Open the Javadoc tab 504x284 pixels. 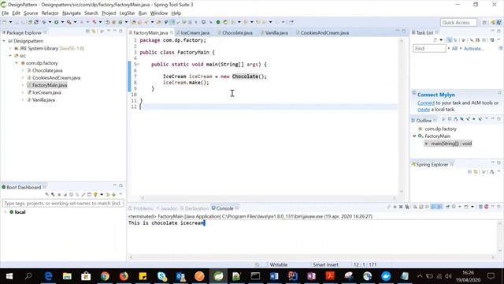click(x=167, y=208)
